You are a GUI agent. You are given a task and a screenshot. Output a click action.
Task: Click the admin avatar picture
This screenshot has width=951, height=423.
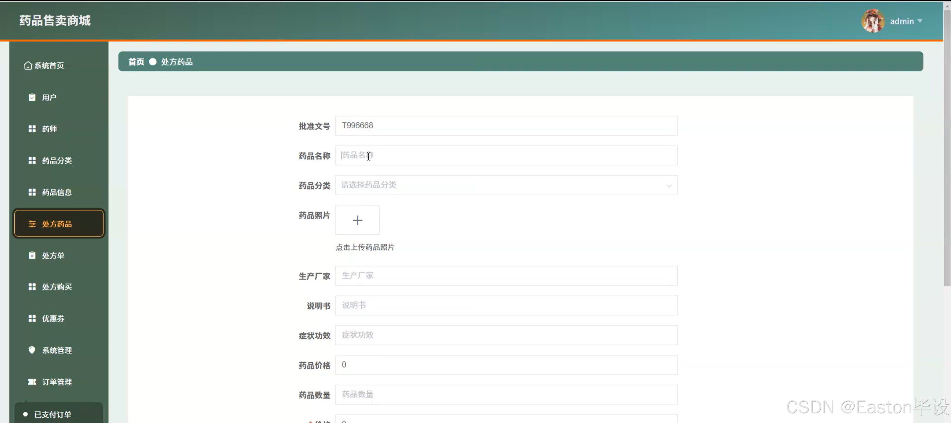(x=873, y=21)
